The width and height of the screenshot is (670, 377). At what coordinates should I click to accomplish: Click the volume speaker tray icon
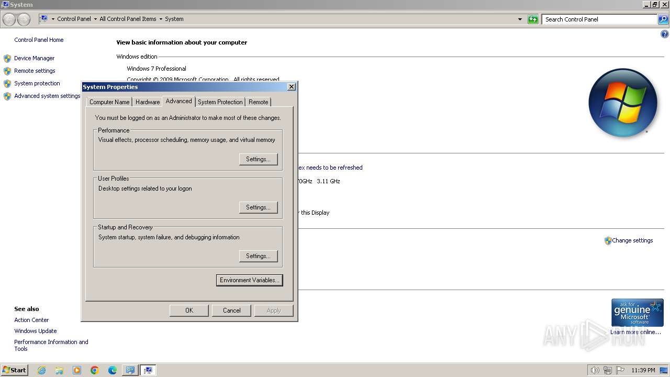[595, 370]
